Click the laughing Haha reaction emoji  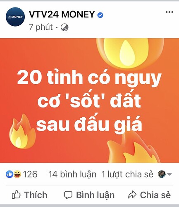(17, 174)
